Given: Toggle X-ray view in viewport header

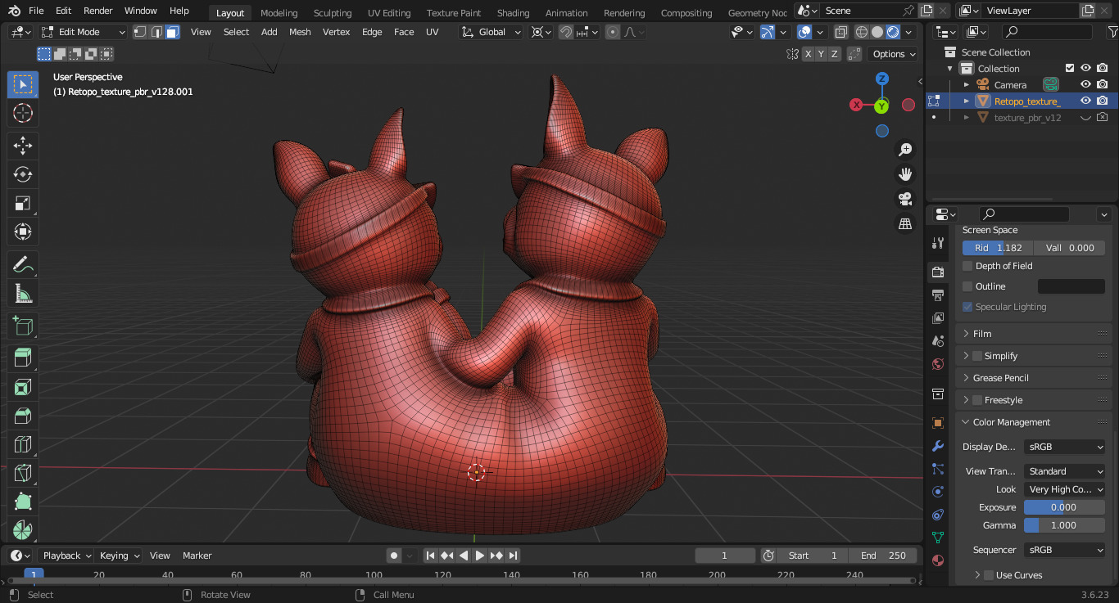Looking at the screenshot, I should (841, 32).
